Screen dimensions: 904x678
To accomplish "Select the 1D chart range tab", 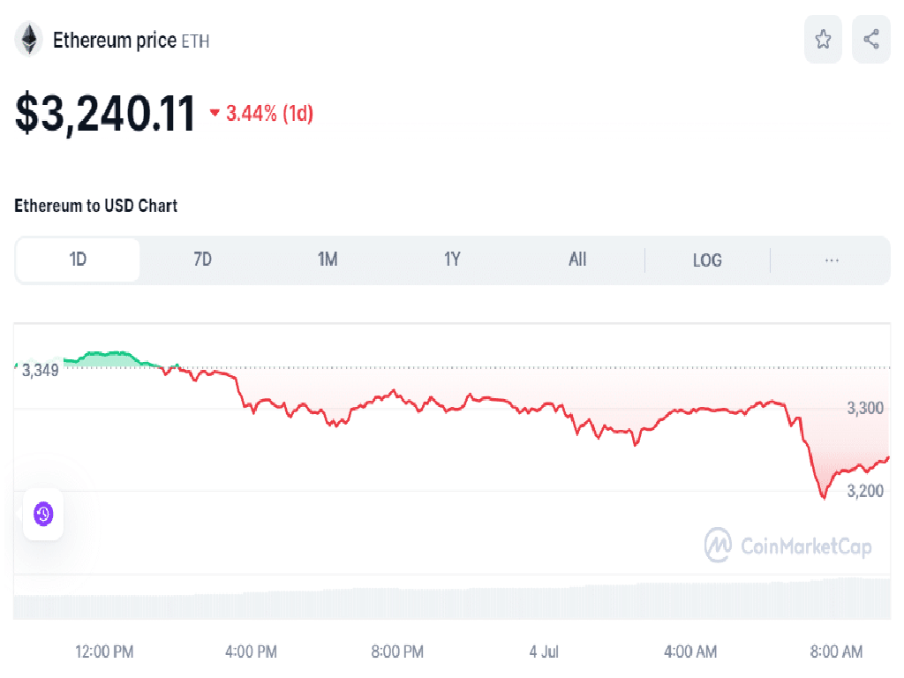I will click(x=78, y=260).
